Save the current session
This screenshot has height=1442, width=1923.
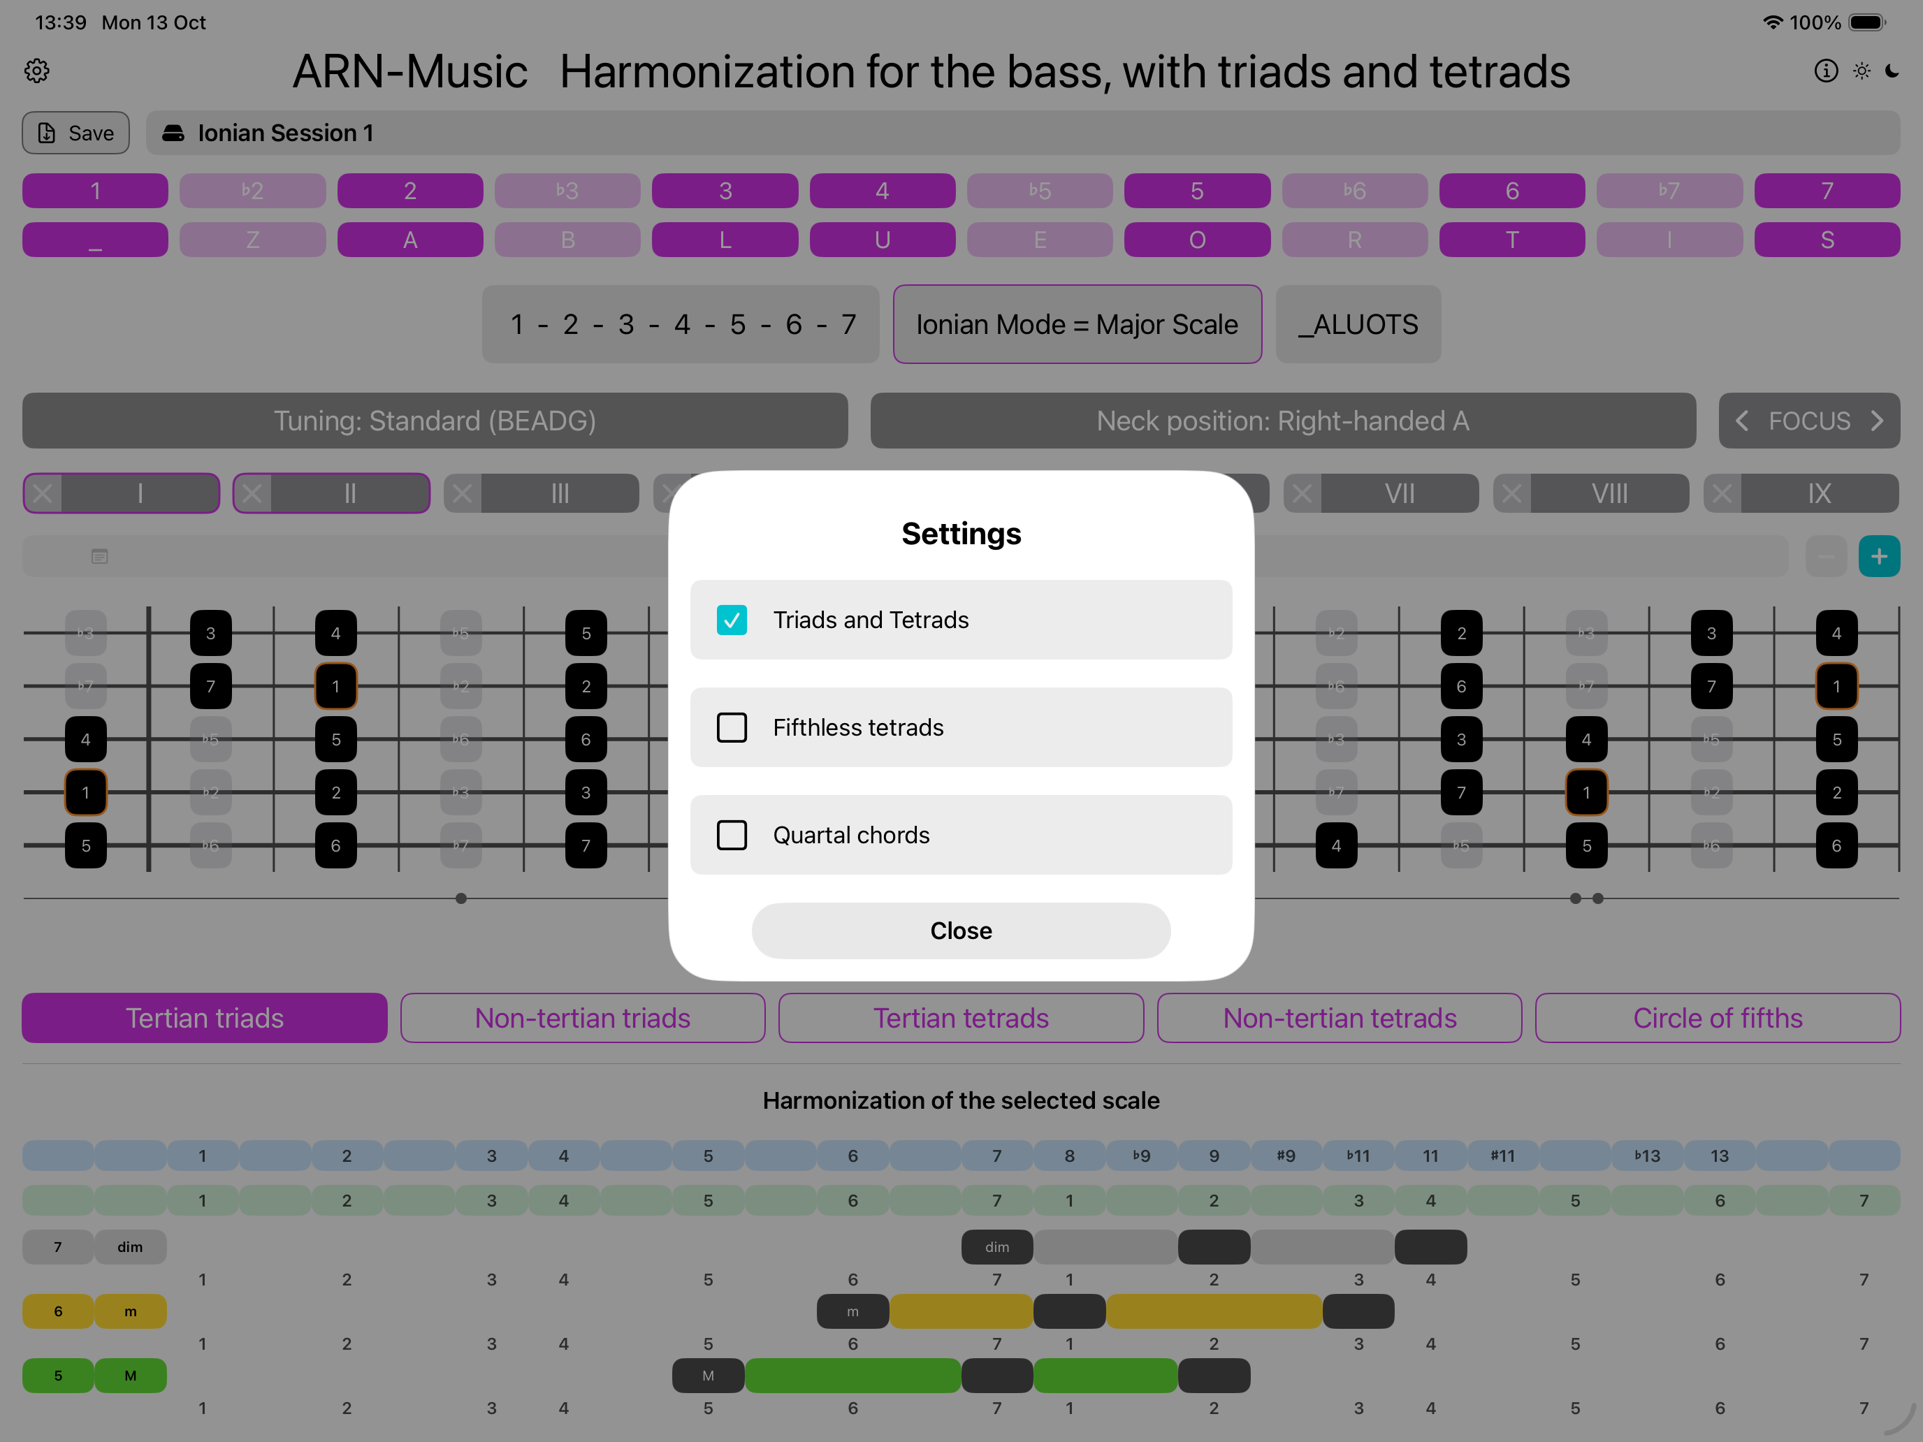[x=75, y=133]
